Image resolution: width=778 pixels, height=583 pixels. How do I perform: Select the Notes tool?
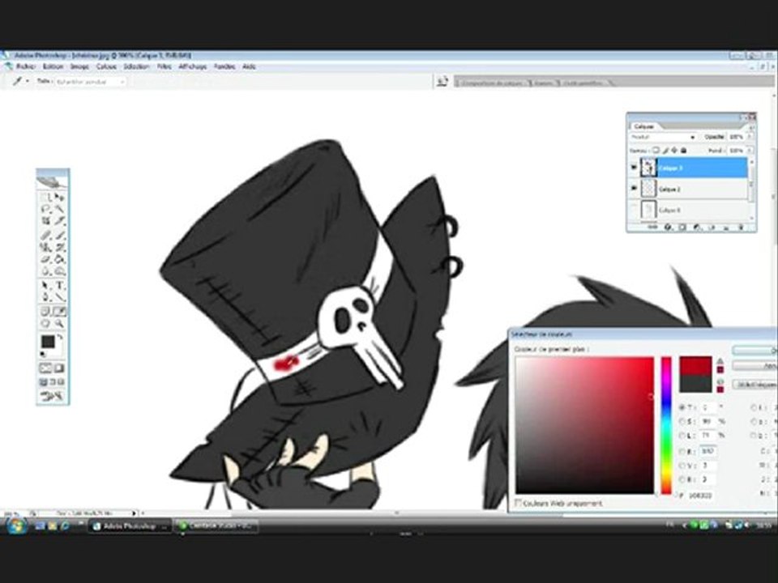pyautogui.click(x=46, y=311)
